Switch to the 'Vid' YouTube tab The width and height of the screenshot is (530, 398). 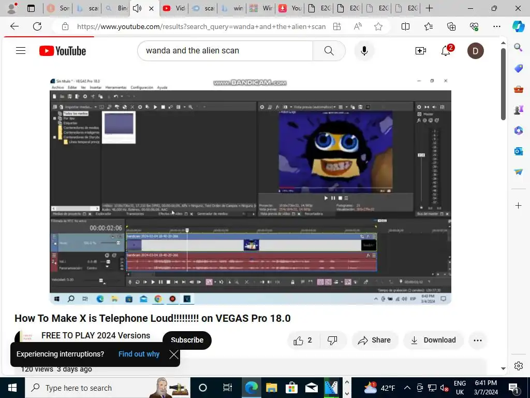[174, 8]
